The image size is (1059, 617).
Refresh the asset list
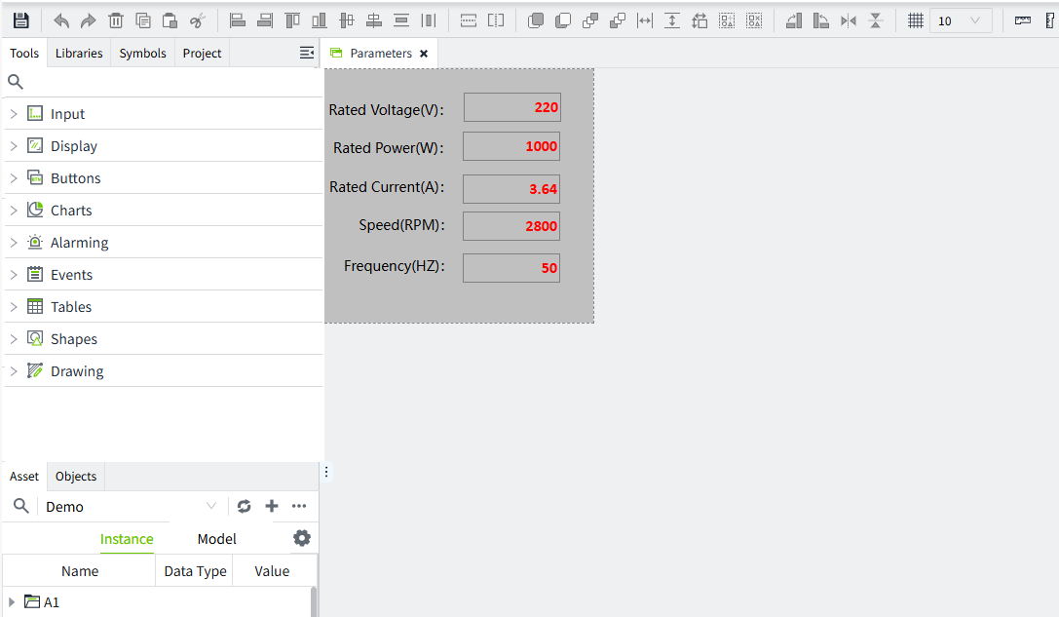pyautogui.click(x=244, y=506)
